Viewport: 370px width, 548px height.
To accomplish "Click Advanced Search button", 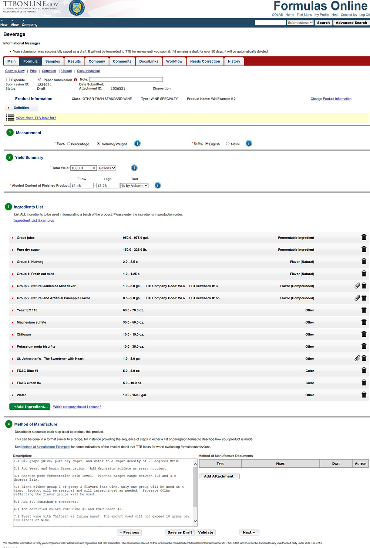I will click(351, 23).
